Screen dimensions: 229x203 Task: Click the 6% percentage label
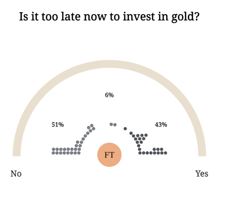click(109, 95)
